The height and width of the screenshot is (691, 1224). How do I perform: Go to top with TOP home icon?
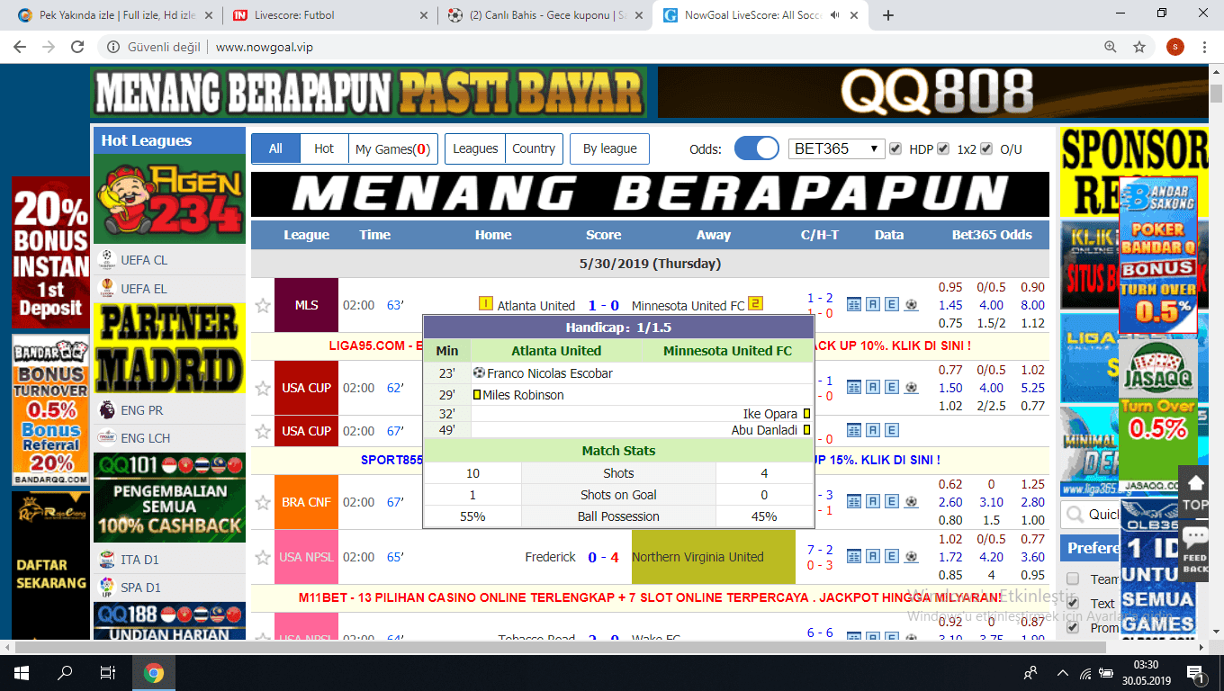[1194, 491]
